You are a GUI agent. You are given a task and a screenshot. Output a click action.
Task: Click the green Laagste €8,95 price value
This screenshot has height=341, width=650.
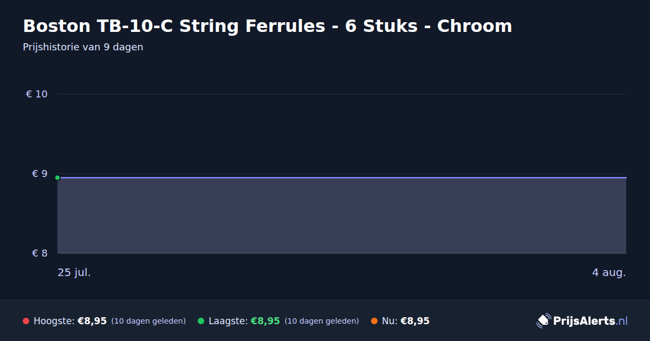coord(265,321)
